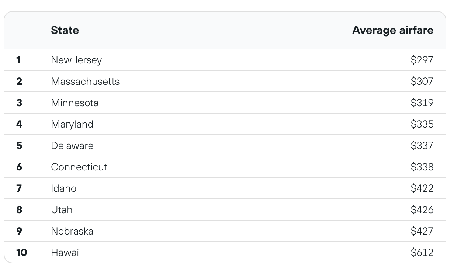Select the Connecticut state cell
Screen dimensions: 450x267
[x=79, y=167]
